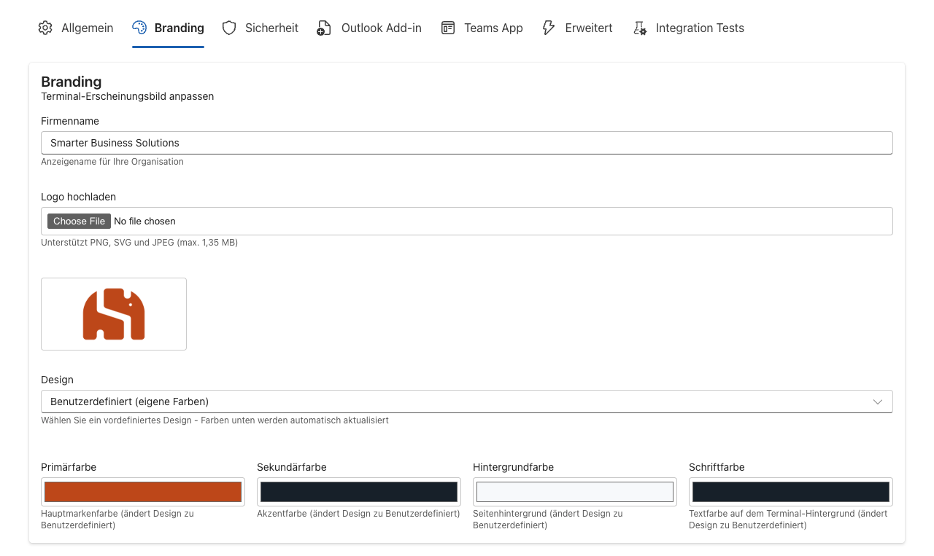
Task: Click the flask icon for Integration Tests
Action: click(x=640, y=28)
